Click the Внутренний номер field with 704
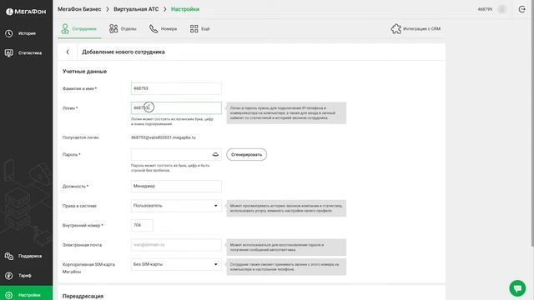Image resolution: width=534 pixels, height=300 pixels. tap(142, 225)
